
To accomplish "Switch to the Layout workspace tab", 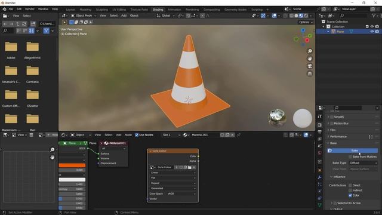I will pyautogui.click(x=70, y=10).
